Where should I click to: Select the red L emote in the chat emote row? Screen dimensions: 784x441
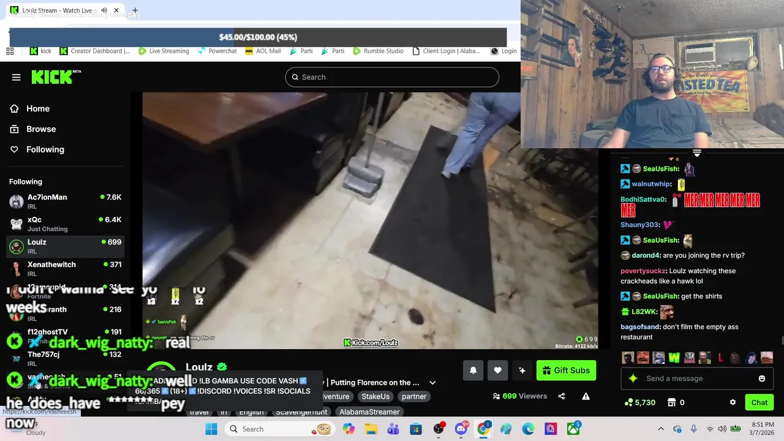click(720, 358)
